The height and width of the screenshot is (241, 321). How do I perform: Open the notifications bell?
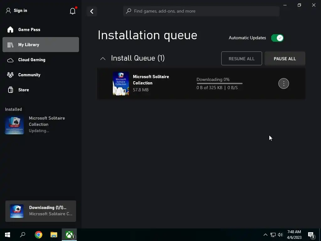73,11
